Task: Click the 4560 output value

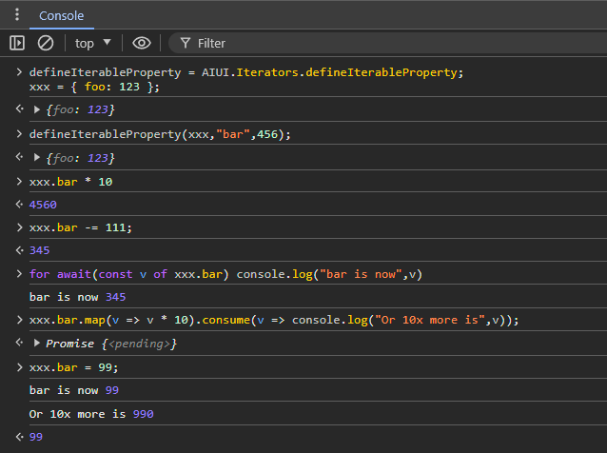Action: pyautogui.click(x=45, y=204)
